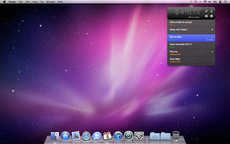Select the 'Plan trip' task
This screenshot has height=144, width=230.
click(x=191, y=53)
